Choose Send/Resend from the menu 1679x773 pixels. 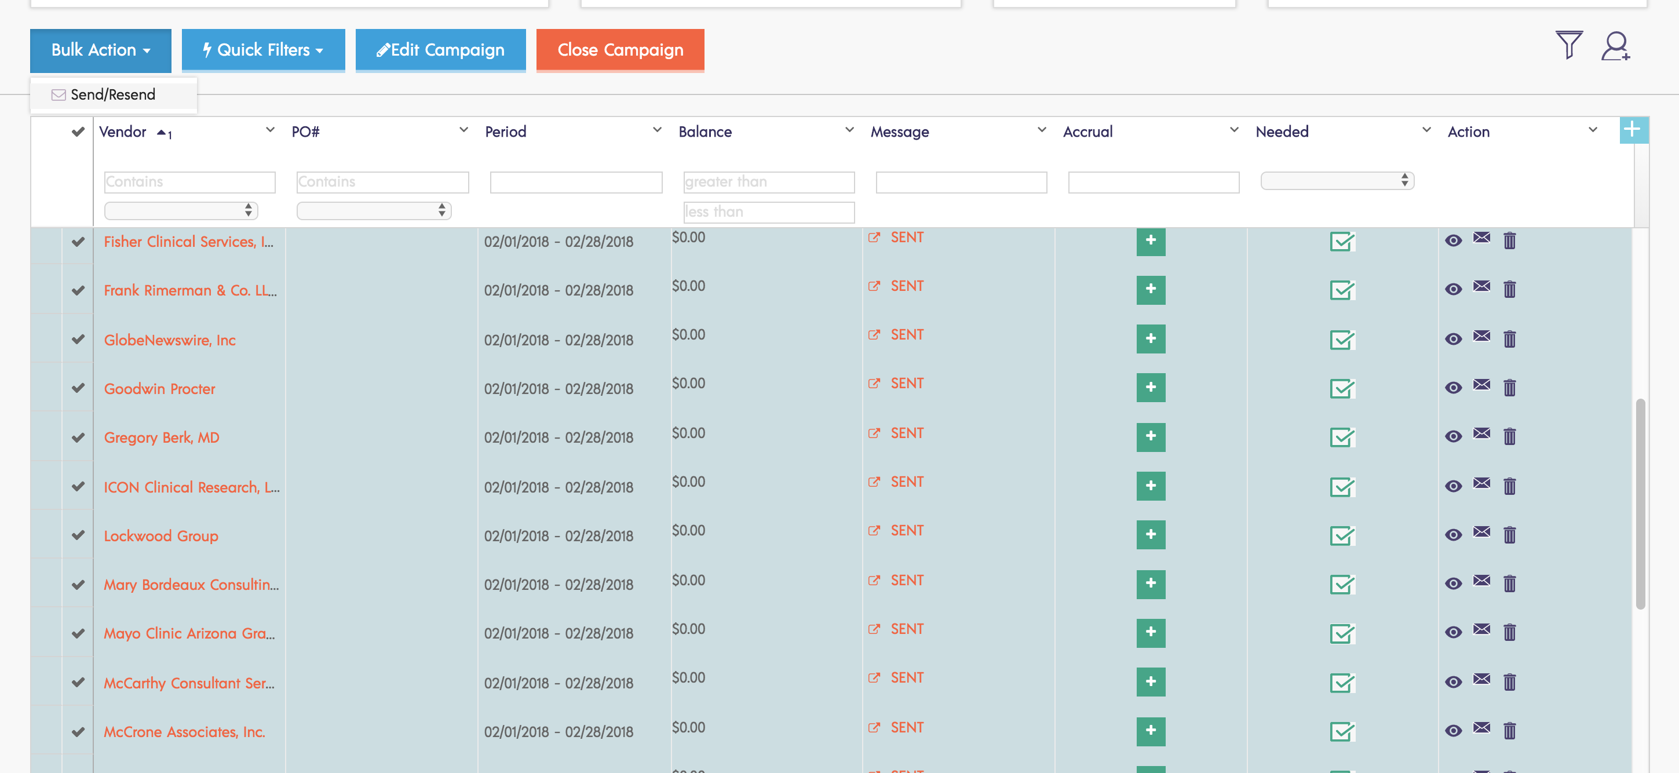tap(112, 94)
